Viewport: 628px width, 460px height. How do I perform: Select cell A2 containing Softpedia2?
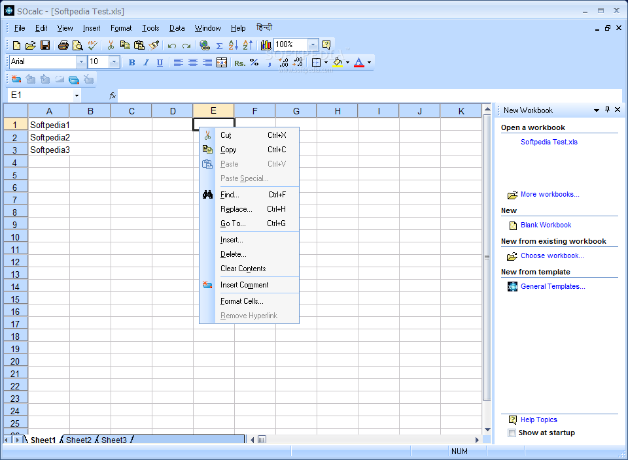click(49, 137)
